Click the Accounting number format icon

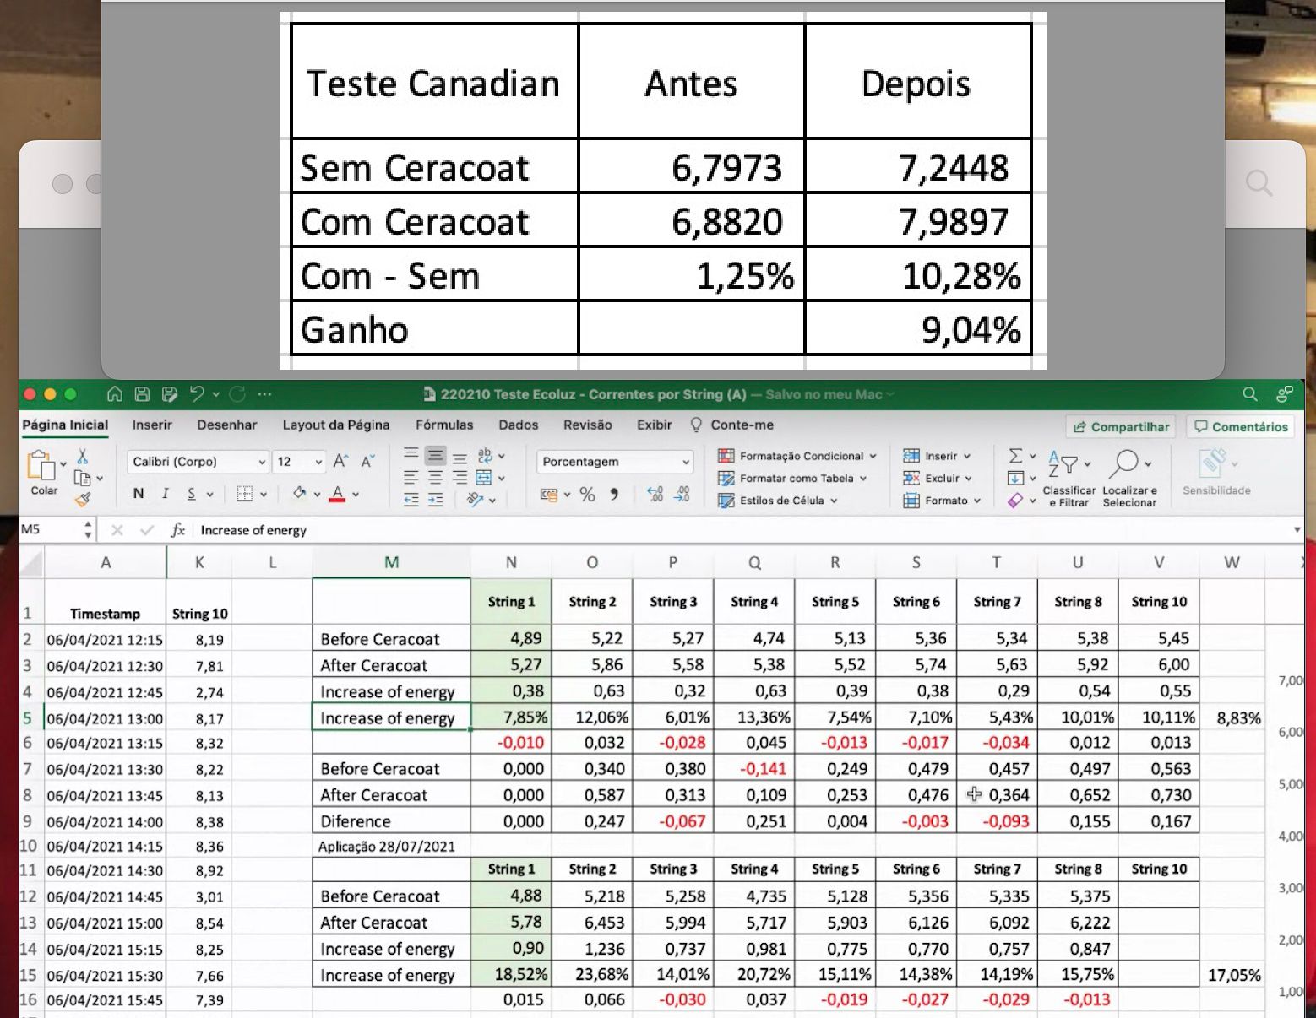point(549,495)
